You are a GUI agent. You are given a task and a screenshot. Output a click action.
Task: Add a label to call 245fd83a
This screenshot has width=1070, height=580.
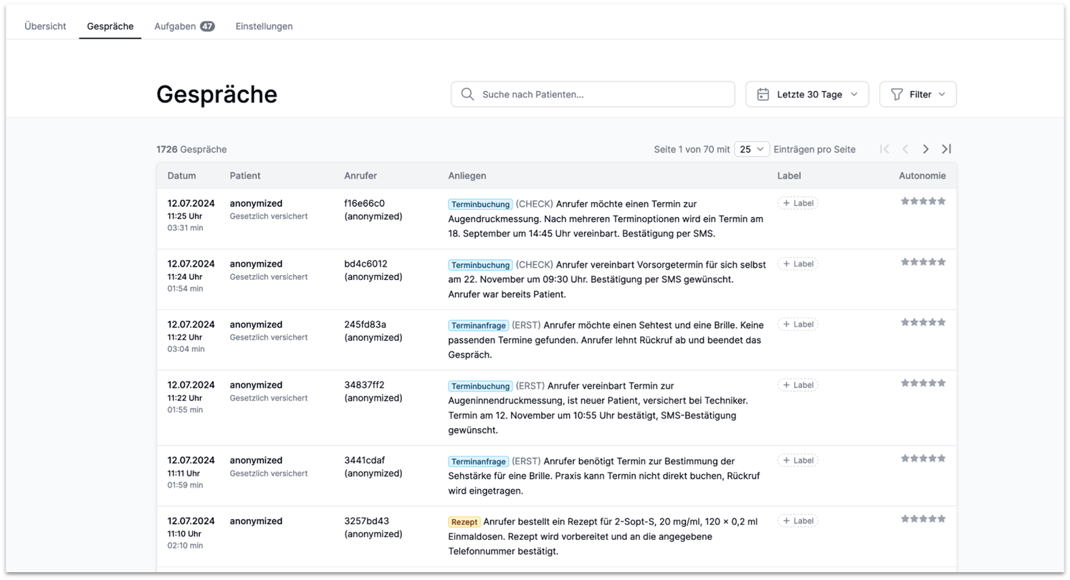click(798, 324)
